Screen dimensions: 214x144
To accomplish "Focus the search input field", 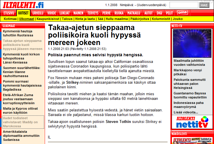I will [x=184, y=5].
